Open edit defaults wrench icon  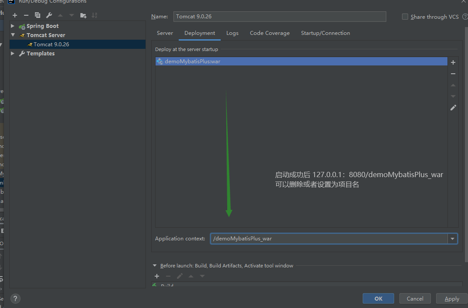(49, 15)
